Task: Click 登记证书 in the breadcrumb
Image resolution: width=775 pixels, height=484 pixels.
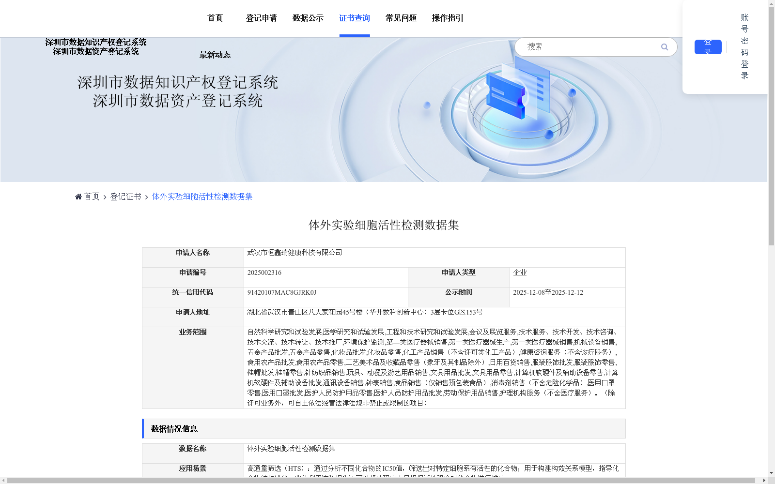Action: pyautogui.click(x=125, y=197)
